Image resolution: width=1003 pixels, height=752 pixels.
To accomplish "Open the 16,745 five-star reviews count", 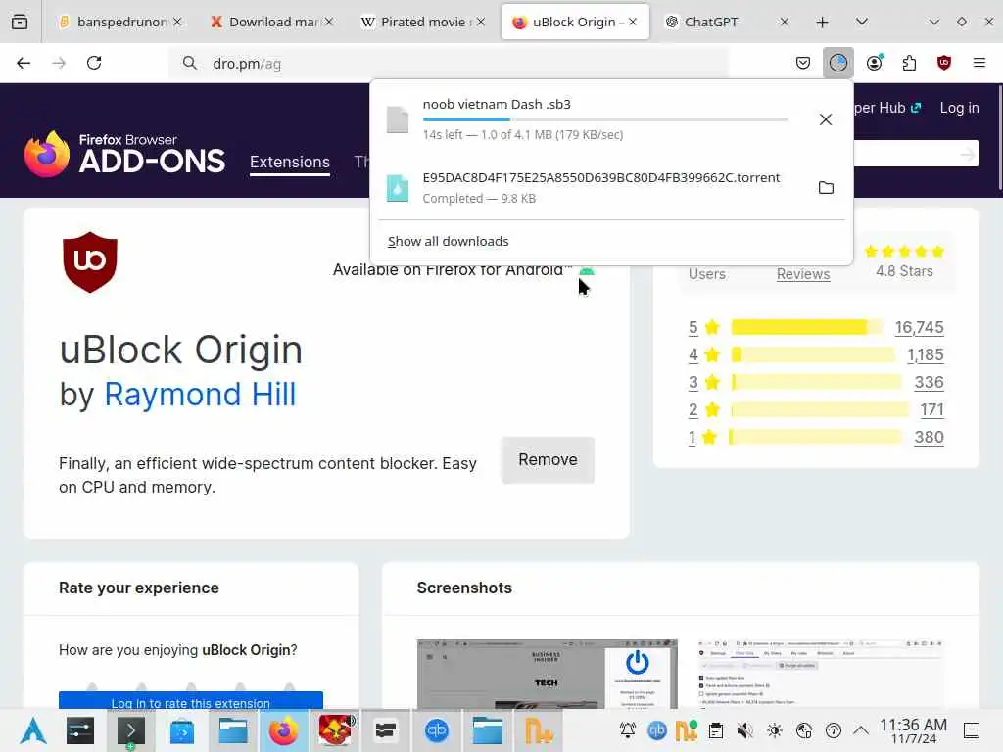I will pyautogui.click(x=919, y=327).
